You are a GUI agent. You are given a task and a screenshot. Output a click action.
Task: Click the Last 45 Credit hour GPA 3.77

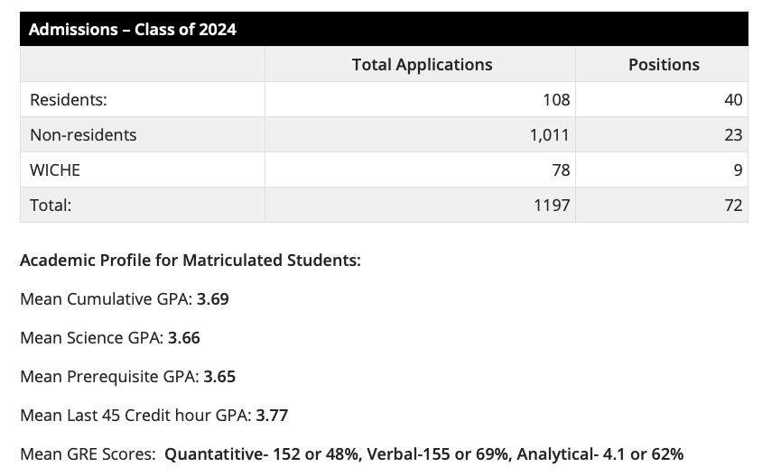click(x=272, y=416)
